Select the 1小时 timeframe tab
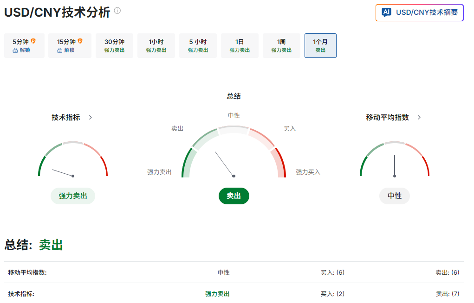 coord(156,45)
